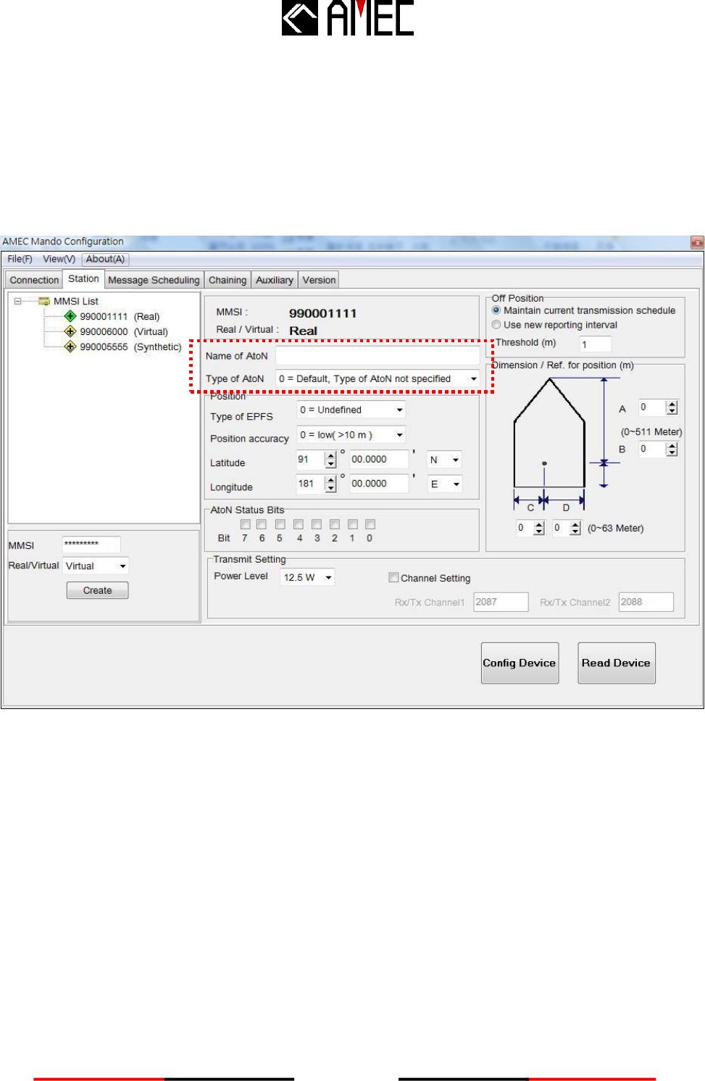
Task: Select Use new reporting interval option
Action: 496,325
